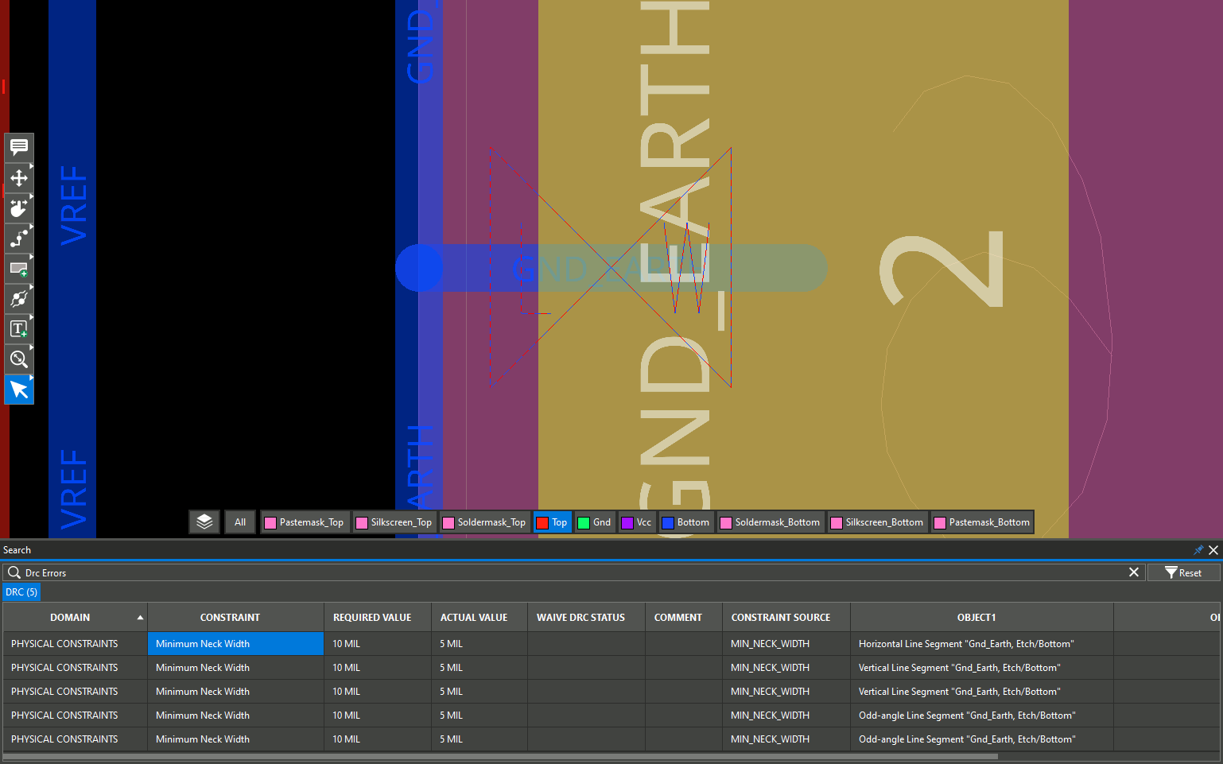Switch to the DRC (5) tab
This screenshot has height=764, width=1223.
pyautogui.click(x=21, y=591)
